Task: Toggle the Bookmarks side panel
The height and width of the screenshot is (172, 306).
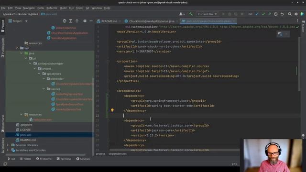Action: (x=3, y=123)
